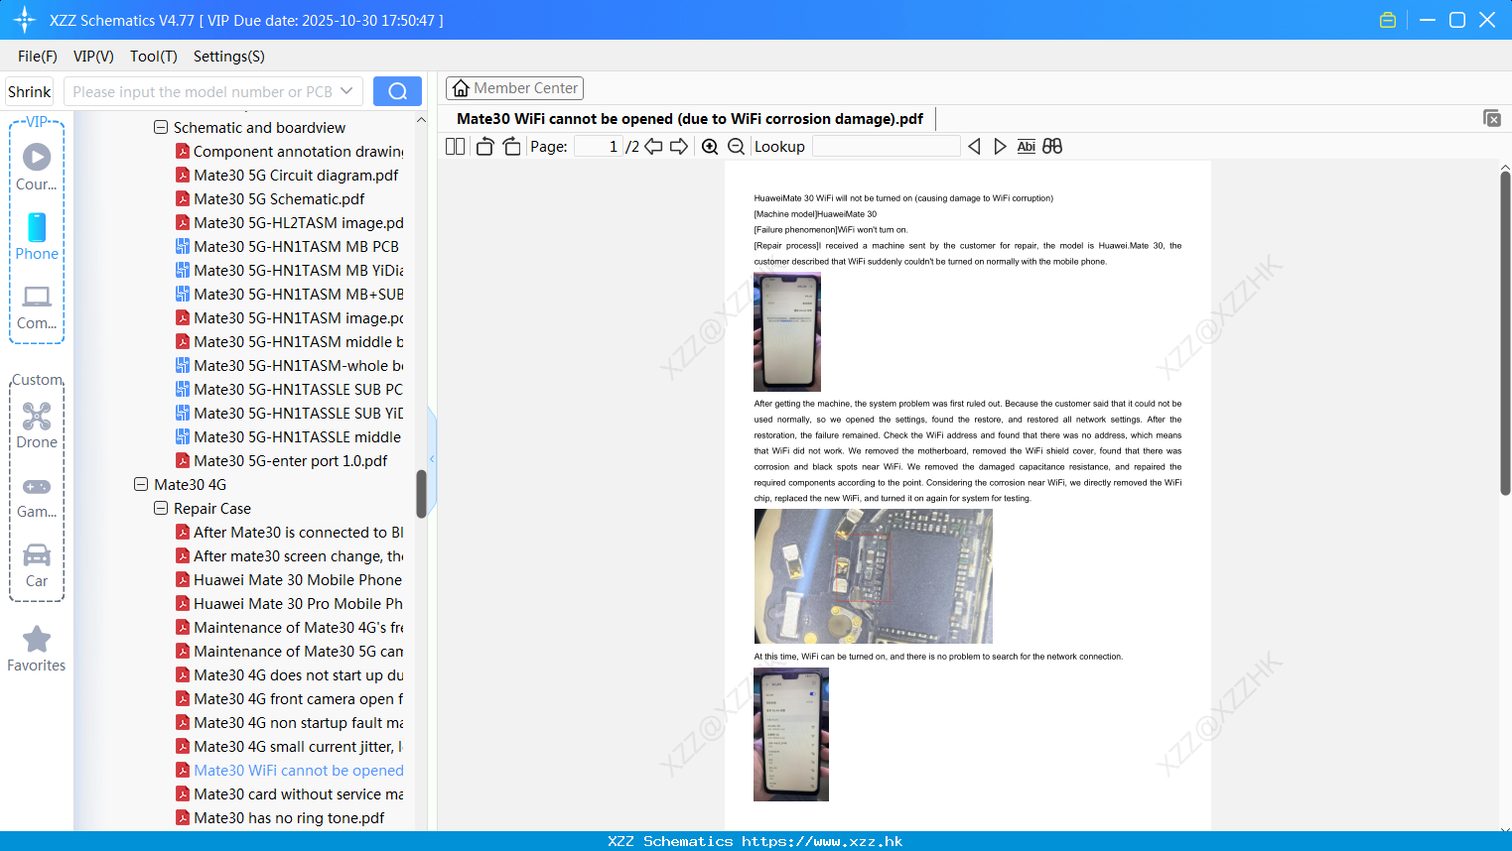
Task: Open the Settings(S) menu
Action: tap(229, 57)
